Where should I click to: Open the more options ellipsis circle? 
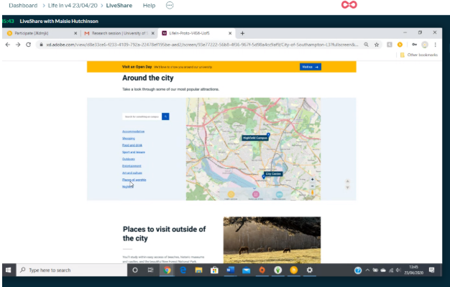(170, 5)
